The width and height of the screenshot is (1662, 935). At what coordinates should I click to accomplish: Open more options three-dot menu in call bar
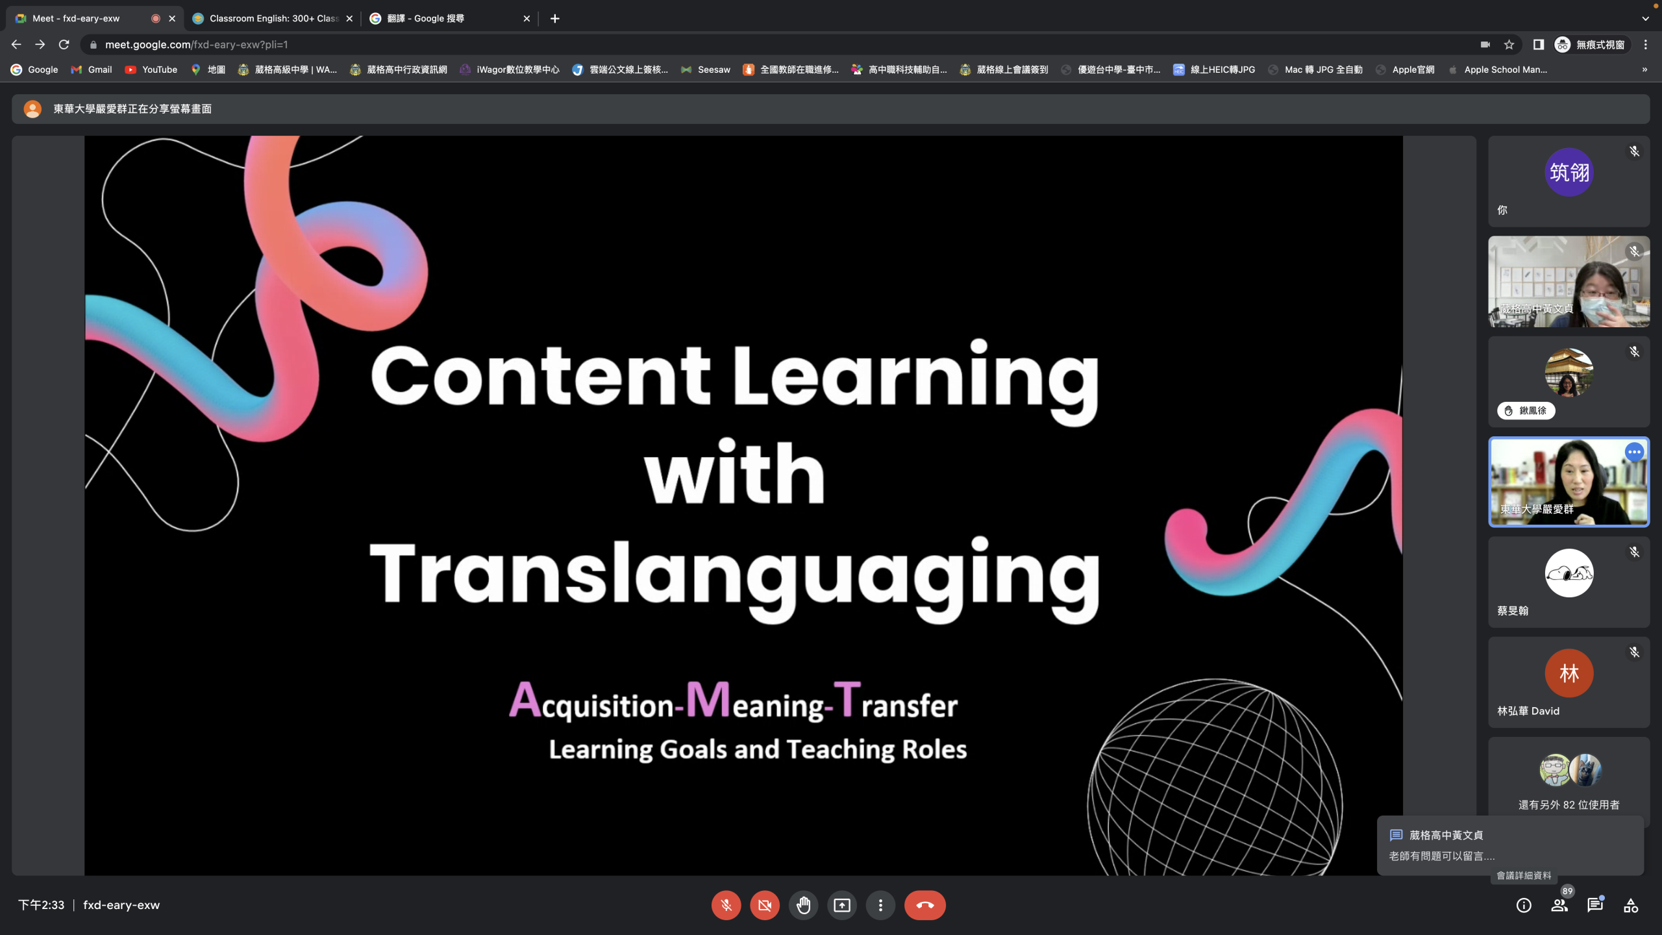[x=880, y=905]
